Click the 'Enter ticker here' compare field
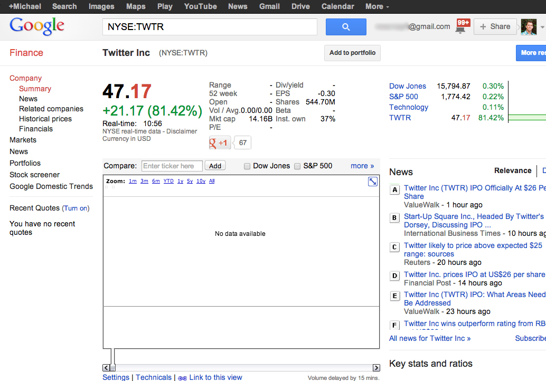The height and width of the screenshot is (381, 546). pyautogui.click(x=172, y=166)
